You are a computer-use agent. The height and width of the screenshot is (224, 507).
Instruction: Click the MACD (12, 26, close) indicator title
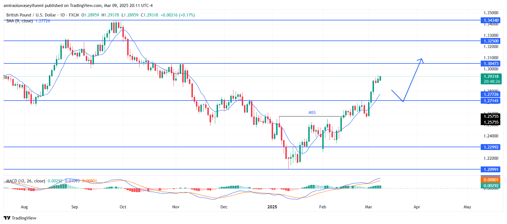[x=26, y=181]
